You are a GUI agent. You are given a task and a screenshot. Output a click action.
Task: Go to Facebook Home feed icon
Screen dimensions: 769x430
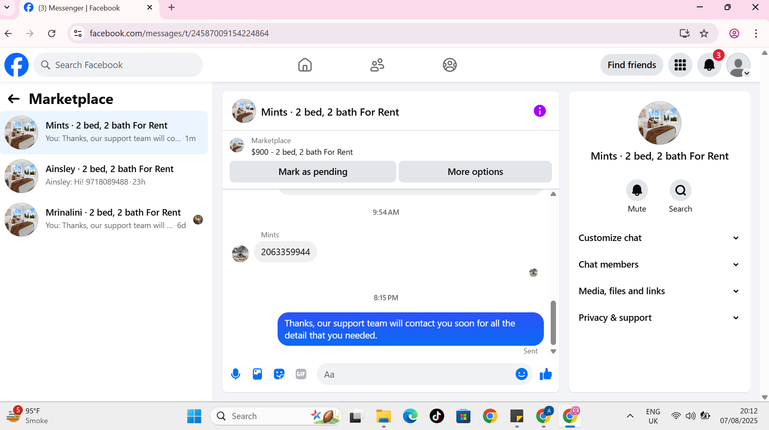coord(305,65)
